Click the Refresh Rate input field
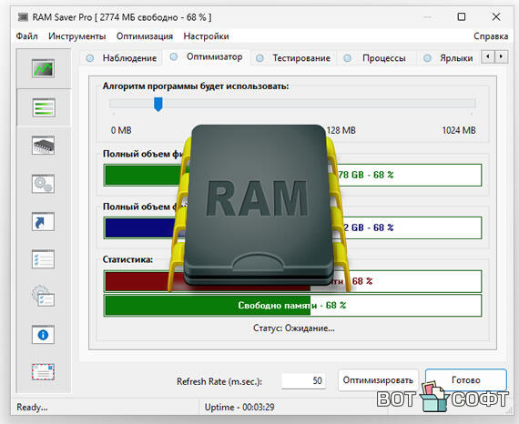Viewport: 519px width, 424px height. (x=304, y=380)
